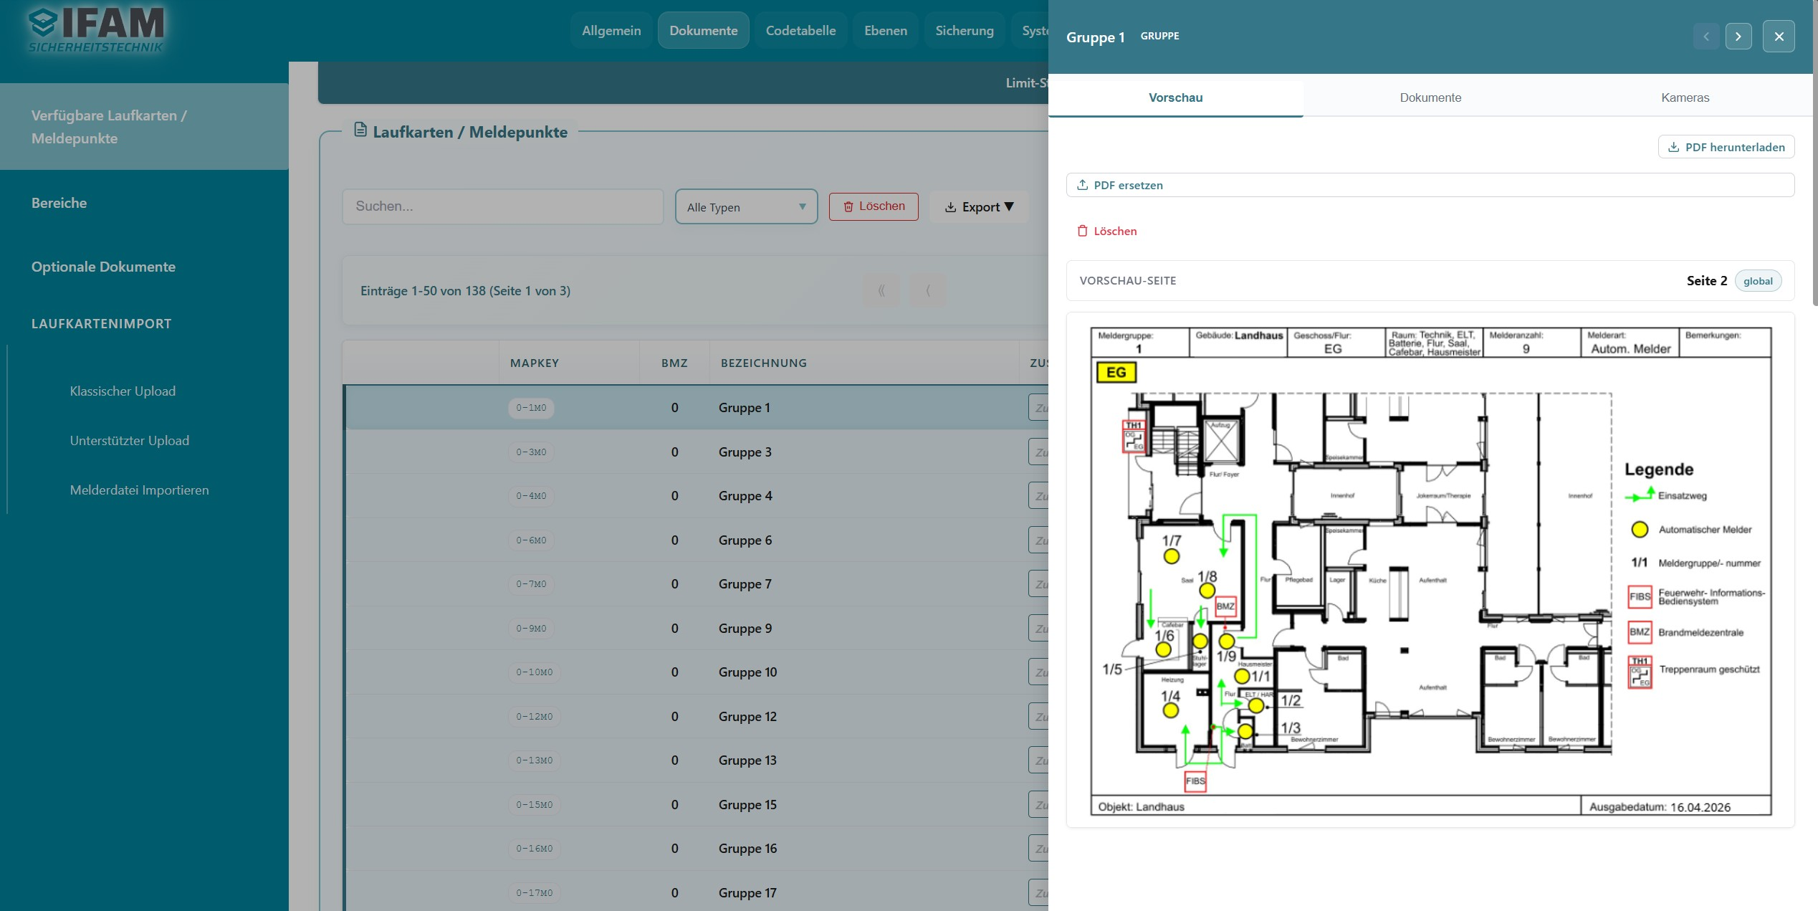Open Bereiche in the sidebar
1818x911 pixels.
tap(59, 203)
